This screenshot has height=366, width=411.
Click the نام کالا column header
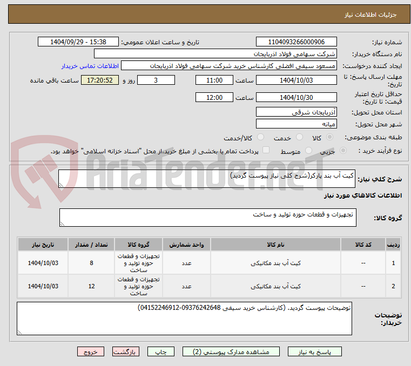tap(275, 245)
